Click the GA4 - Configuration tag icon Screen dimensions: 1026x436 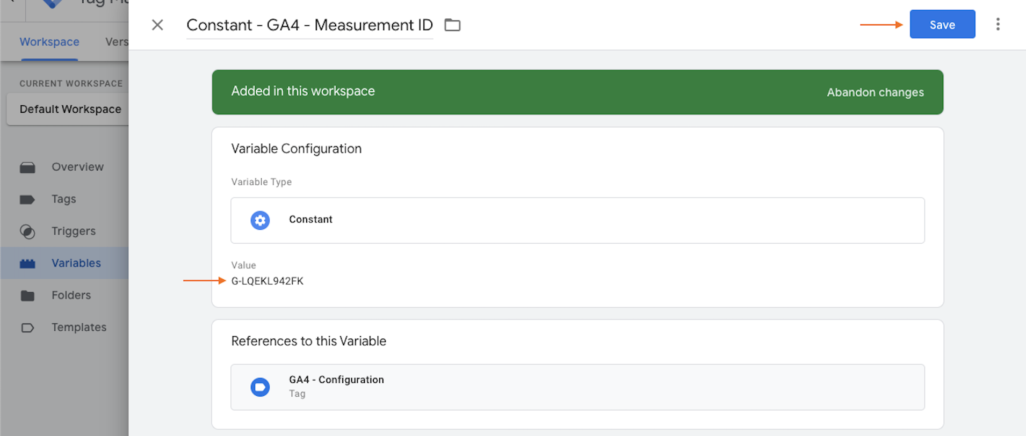[x=260, y=387]
